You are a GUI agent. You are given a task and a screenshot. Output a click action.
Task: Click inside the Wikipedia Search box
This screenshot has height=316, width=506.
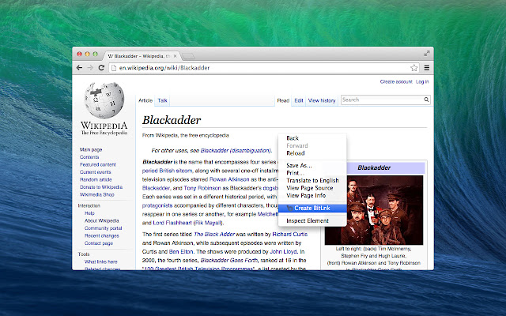tap(383, 100)
